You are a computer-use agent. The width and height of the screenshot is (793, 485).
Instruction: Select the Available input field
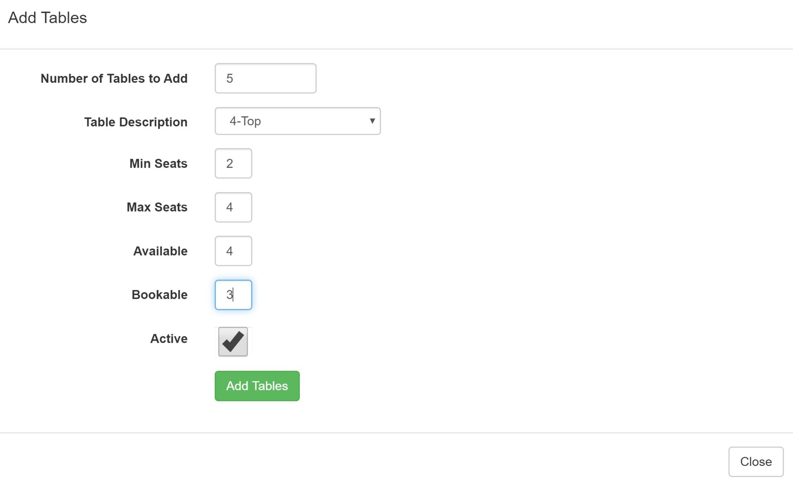[233, 251]
